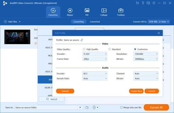Open the video Bitrate 3000kbps dropdown
Viewport: 174px width, 113px height.
point(146,59)
